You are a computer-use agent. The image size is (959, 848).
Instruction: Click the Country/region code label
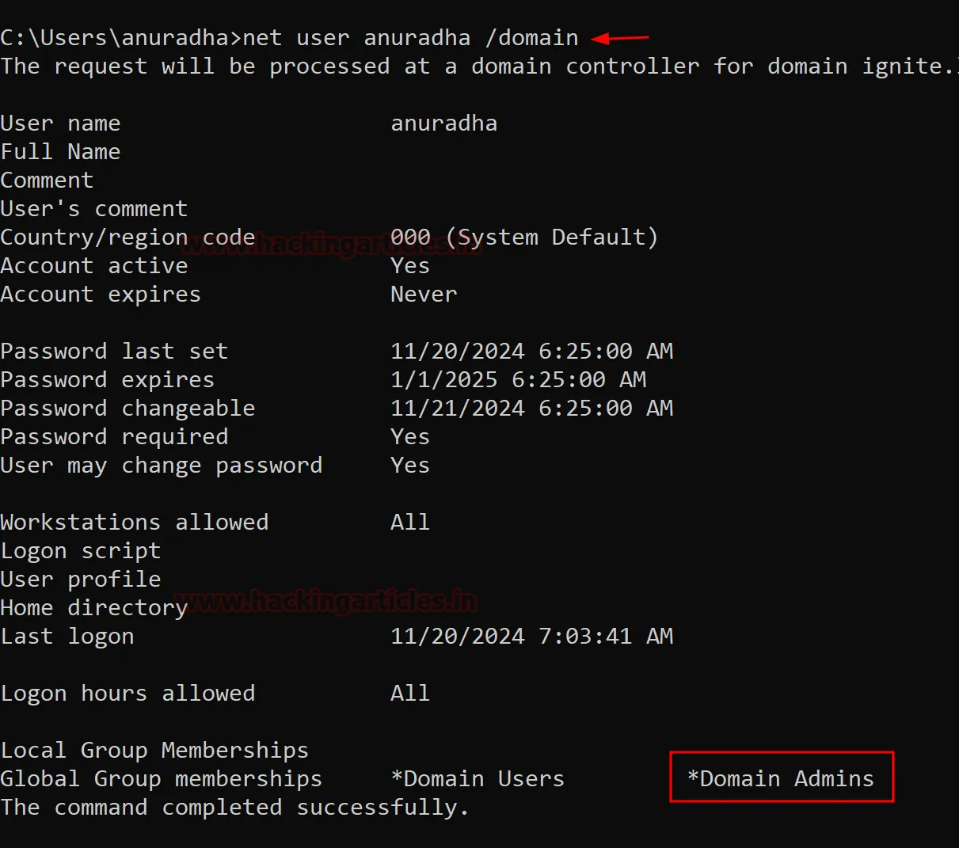pos(127,237)
